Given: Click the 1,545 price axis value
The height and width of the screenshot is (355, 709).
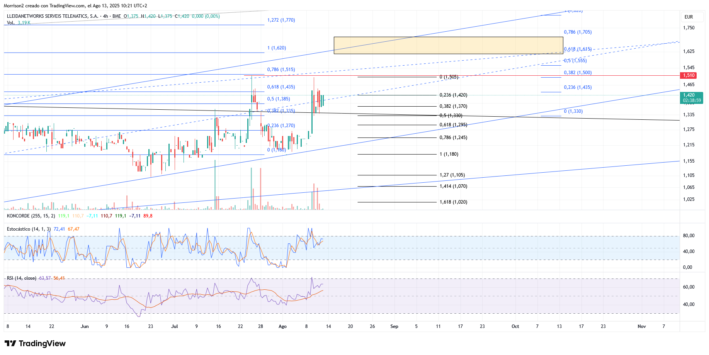Looking at the screenshot, I should (689, 68).
